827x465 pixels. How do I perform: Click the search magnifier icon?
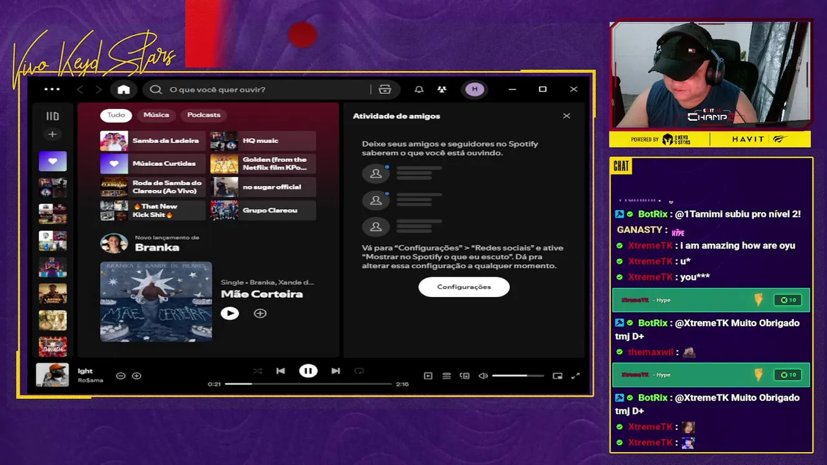(x=156, y=89)
